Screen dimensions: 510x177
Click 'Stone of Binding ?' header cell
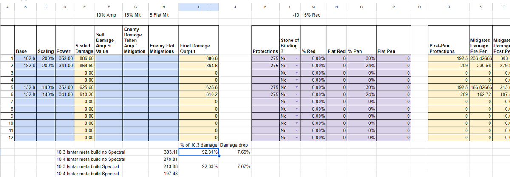(x=290, y=41)
